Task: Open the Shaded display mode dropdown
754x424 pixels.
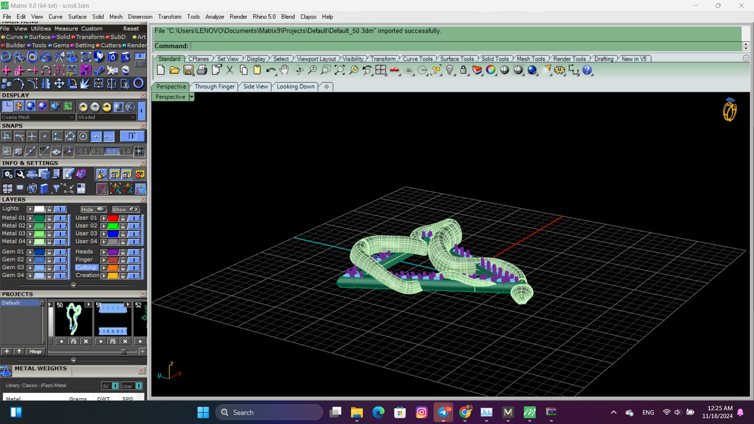Action: (106, 117)
